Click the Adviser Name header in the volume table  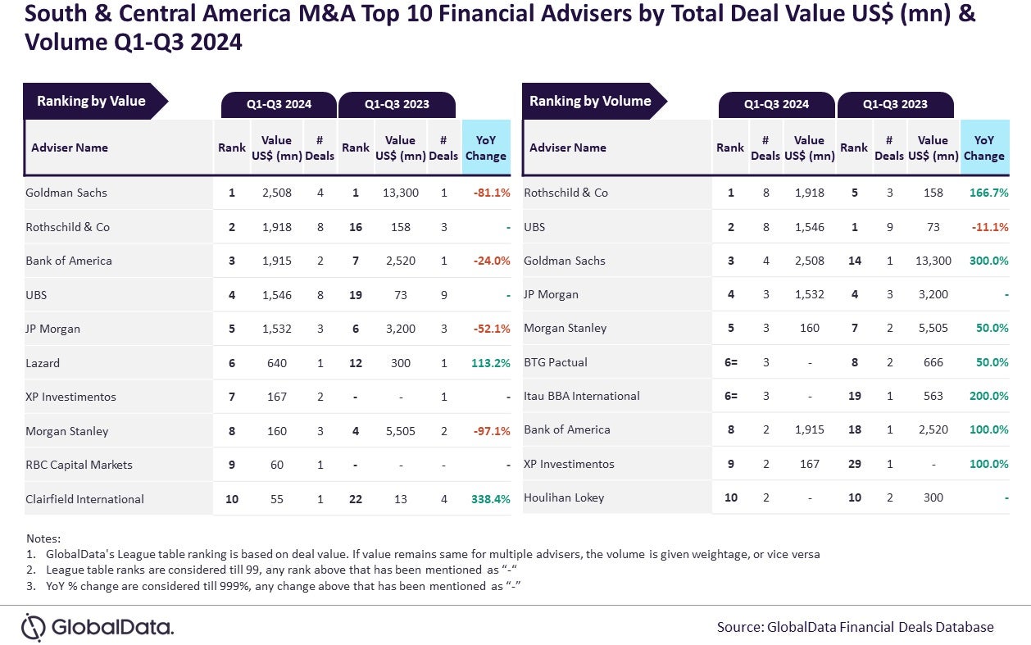coord(568,148)
